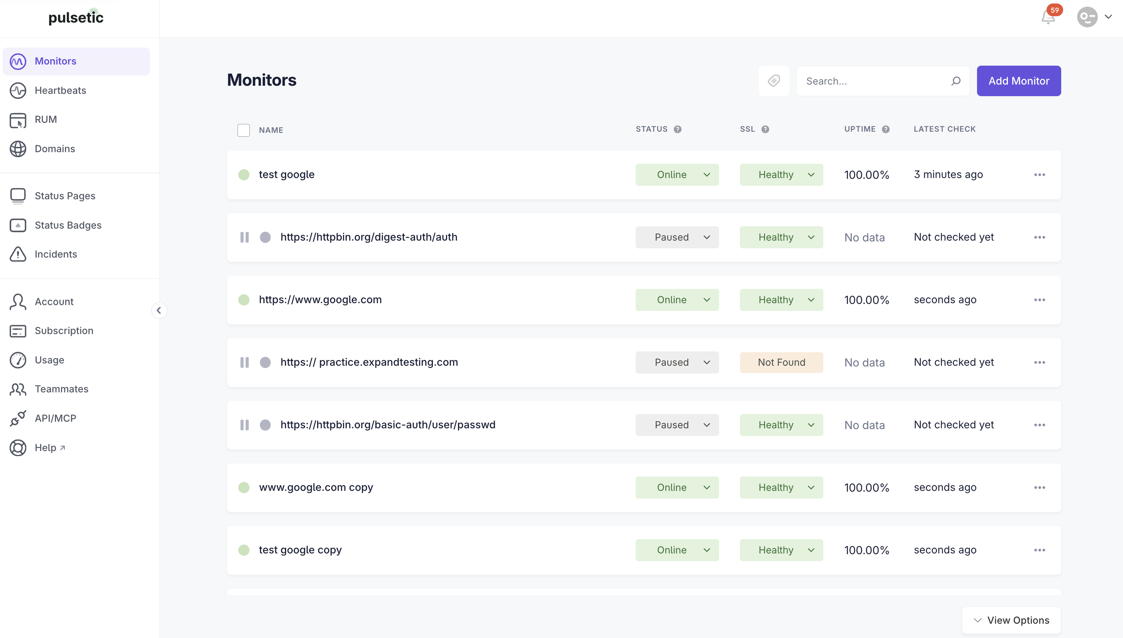Open the notifications bell icon
Viewport: 1123px width, 638px height.
(x=1048, y=17)
